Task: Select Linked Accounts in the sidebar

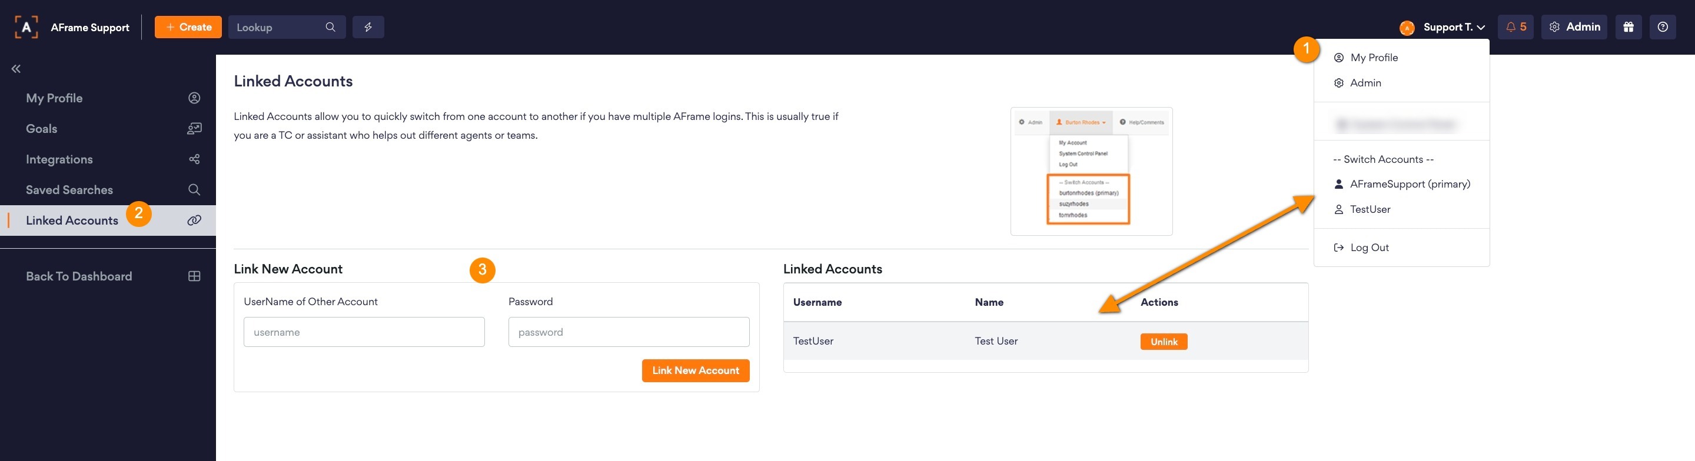Action: [108, 221]
